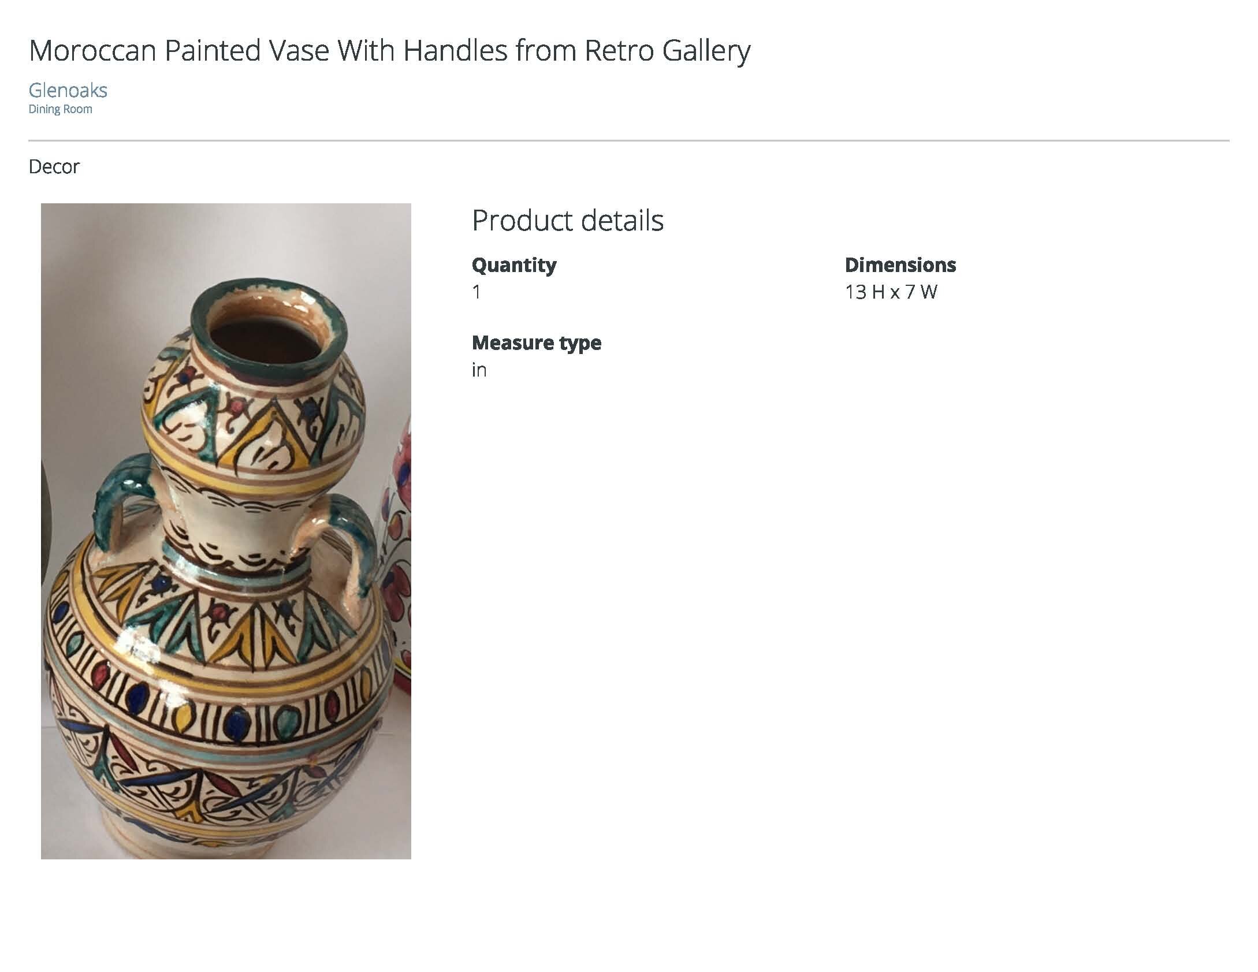Click the horizontal divider below Dining Room
Image resolution: width=1258 pixels, height=972 pixels.
(x=628, y=140)
